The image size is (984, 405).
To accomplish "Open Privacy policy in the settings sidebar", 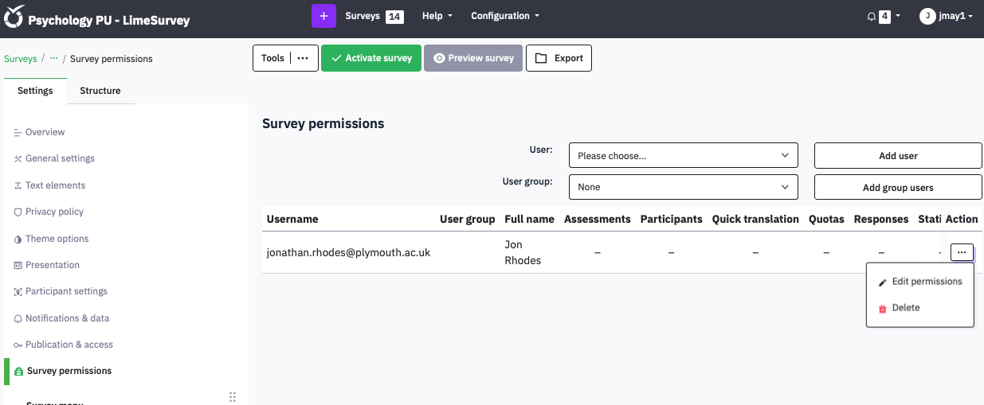I will [54, 212].
